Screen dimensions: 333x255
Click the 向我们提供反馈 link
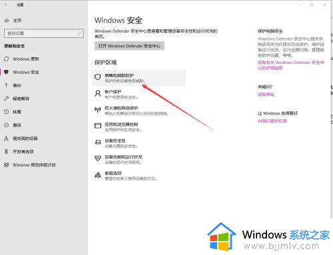click(272, 121)
